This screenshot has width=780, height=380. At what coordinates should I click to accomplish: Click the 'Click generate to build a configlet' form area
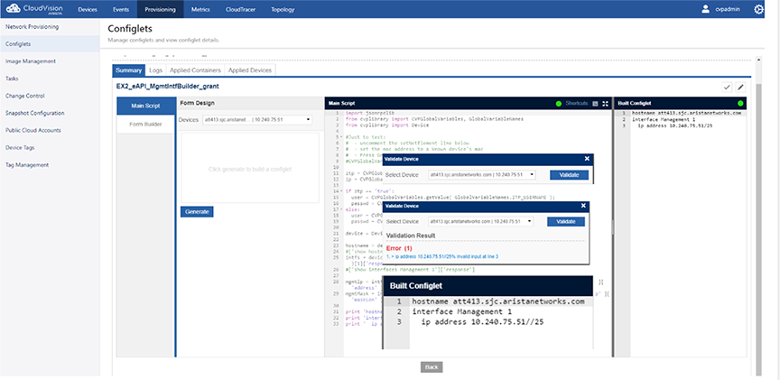250,168
